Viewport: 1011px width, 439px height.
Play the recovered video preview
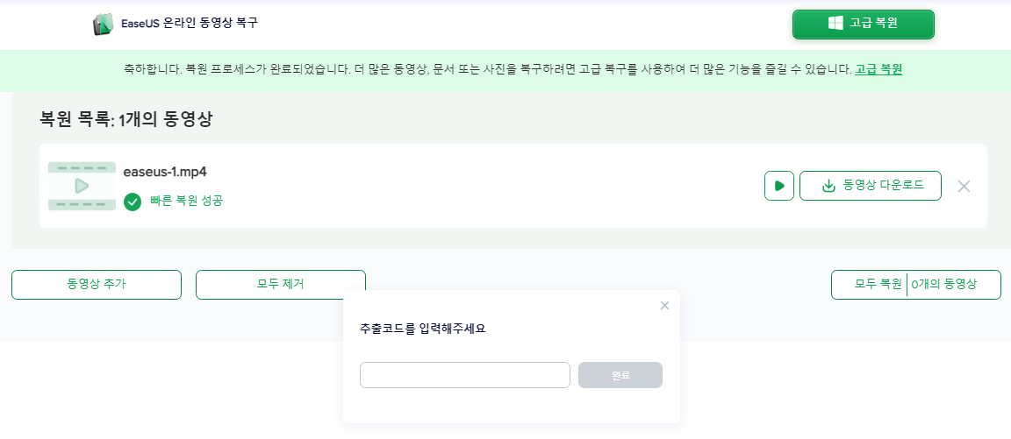click(x=779, y=186)
